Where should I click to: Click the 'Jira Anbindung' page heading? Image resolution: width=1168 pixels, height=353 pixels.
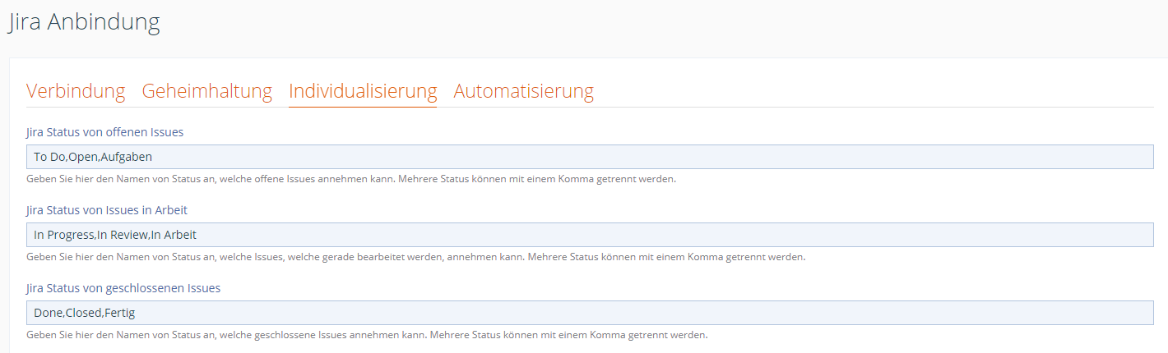coord(84,22)
